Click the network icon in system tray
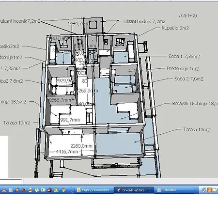 [204, 190]
